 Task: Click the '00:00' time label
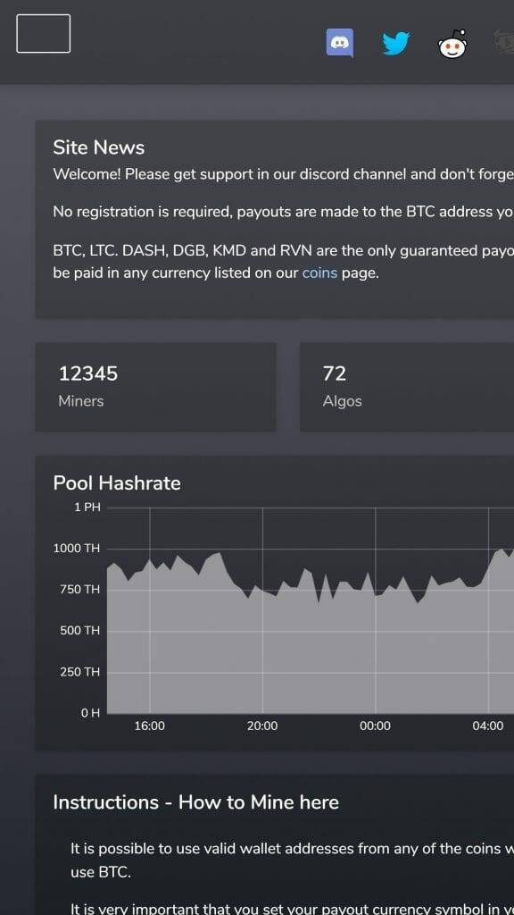click(376, 726)
